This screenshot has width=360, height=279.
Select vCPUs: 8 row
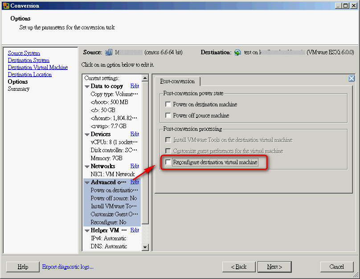112,142
